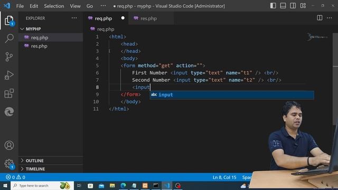This screenshot has height=190, width=338.
Task: Open the Run and Debug view
Action: pyautogui.click(x=9, y=75)
